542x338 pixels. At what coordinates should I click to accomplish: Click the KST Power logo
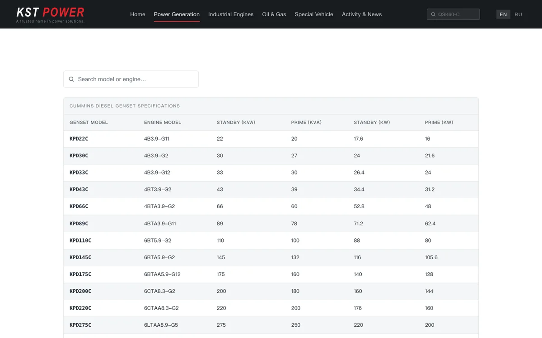(50, 14)
